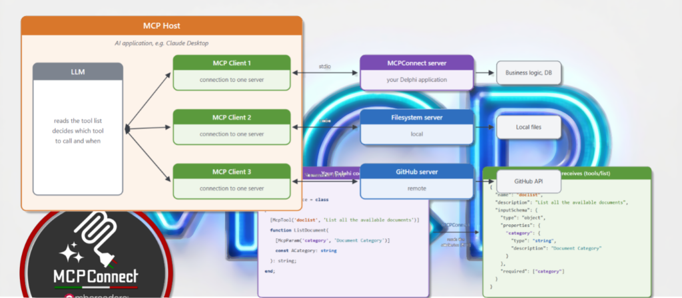Image resolution: width=682 pixels, height=298 pixels.
Task: Select the McpParam 'category' attribute line
Action: pyautogui.click(x=332, y=240)
